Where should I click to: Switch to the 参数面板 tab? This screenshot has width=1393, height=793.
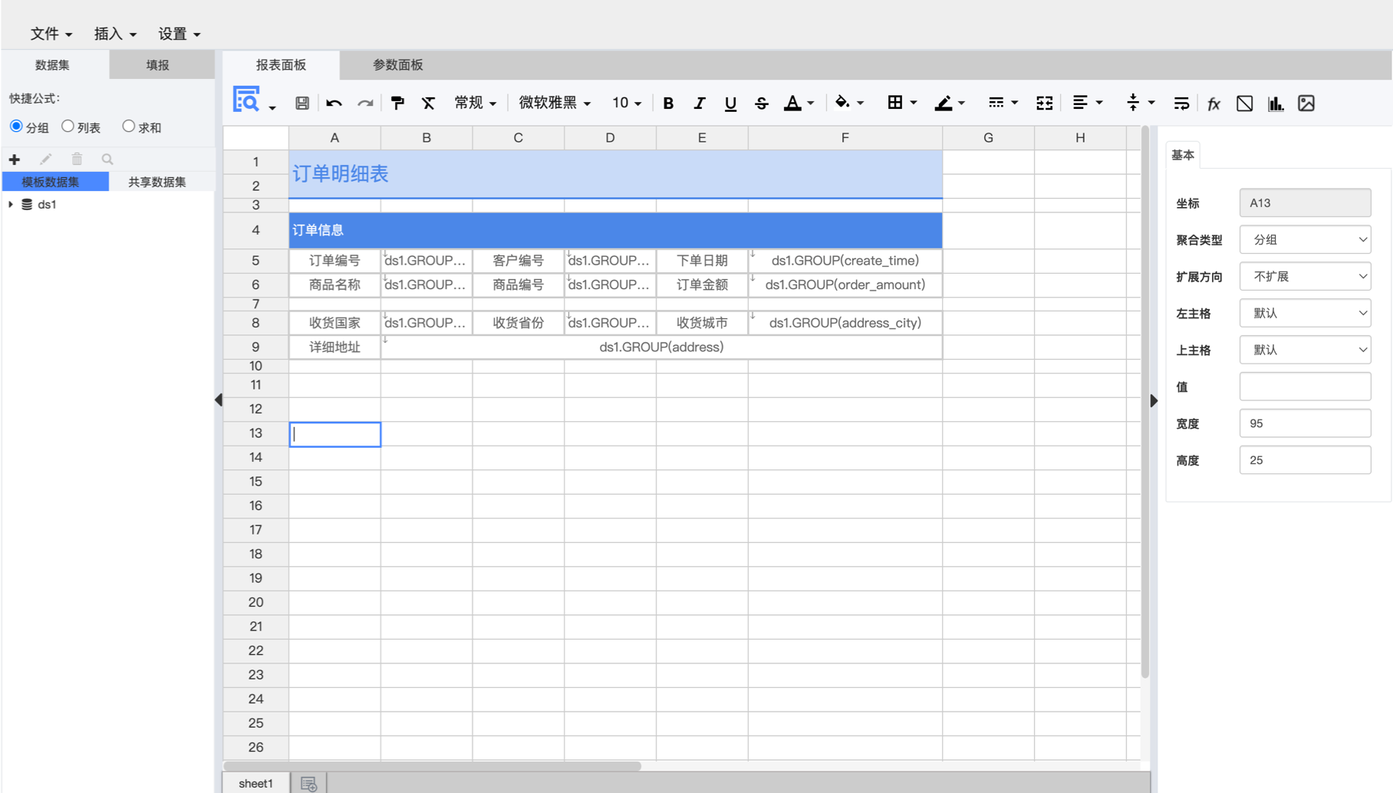click(x=397, y=65)
